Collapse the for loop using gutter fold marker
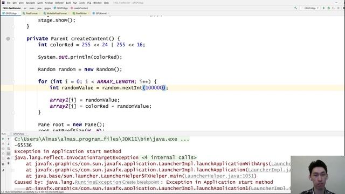Viewport: 345px width, 194px height. (x=13, y=81)
